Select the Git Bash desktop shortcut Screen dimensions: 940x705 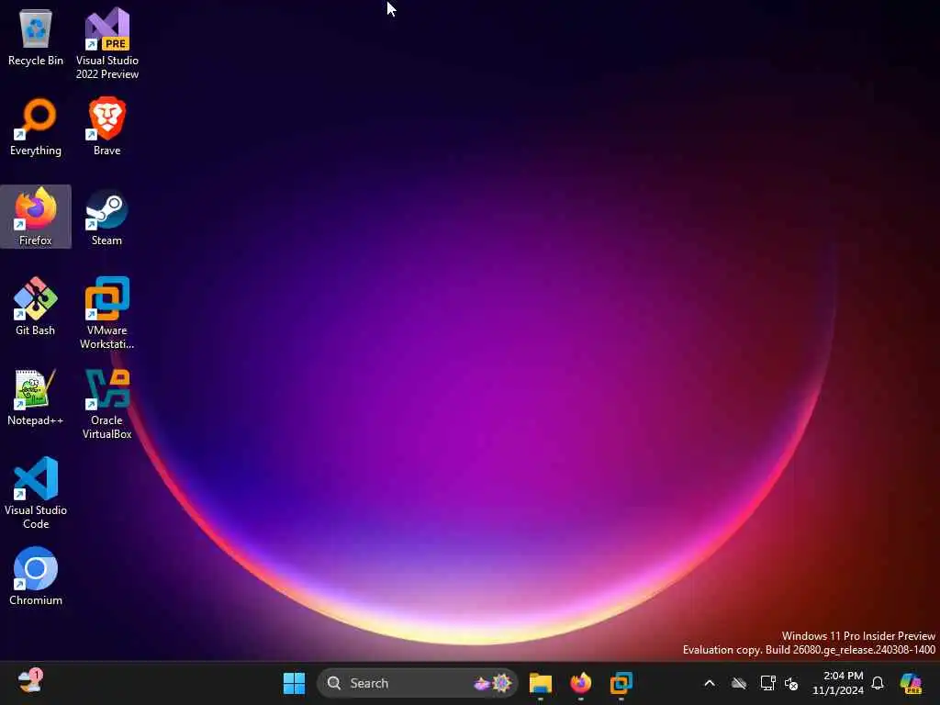click(36, 307)
